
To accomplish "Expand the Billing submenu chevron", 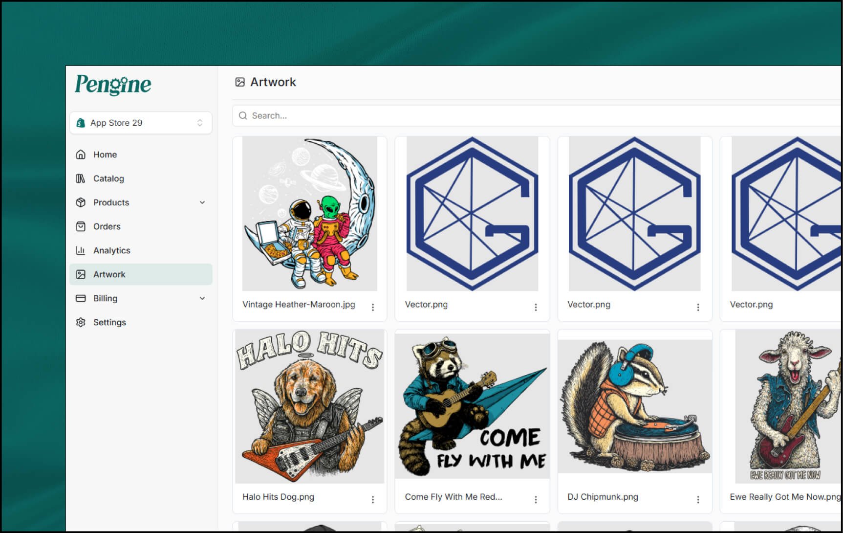I will (202, 298).
